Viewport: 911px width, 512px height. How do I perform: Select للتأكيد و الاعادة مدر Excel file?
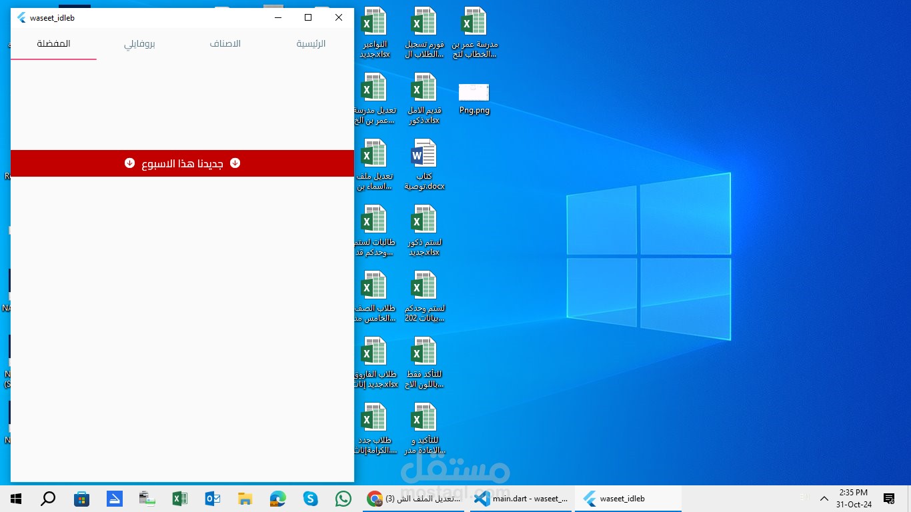click(424, 429)
